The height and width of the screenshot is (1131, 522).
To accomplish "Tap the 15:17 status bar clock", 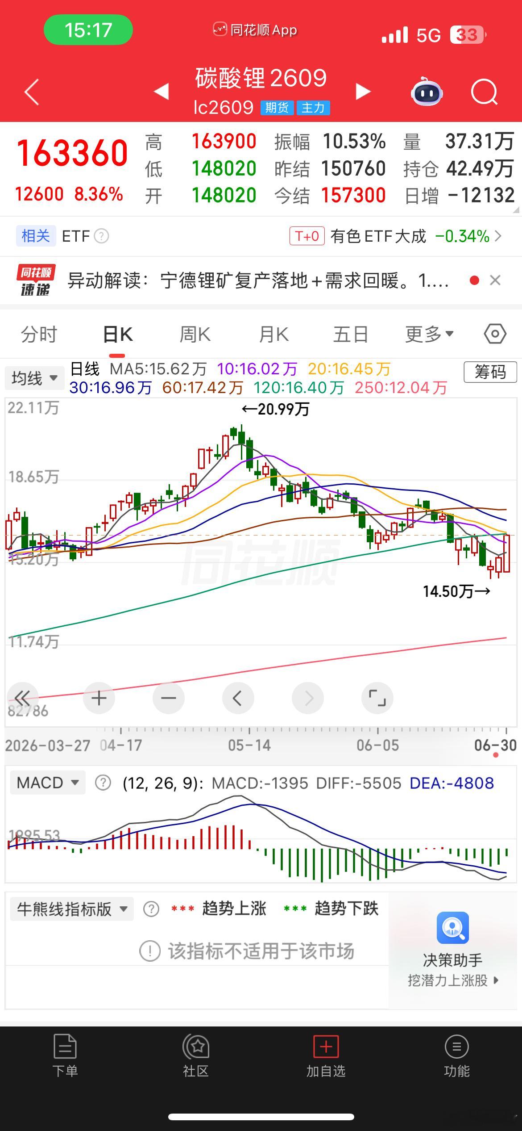I will click(88, 30).
